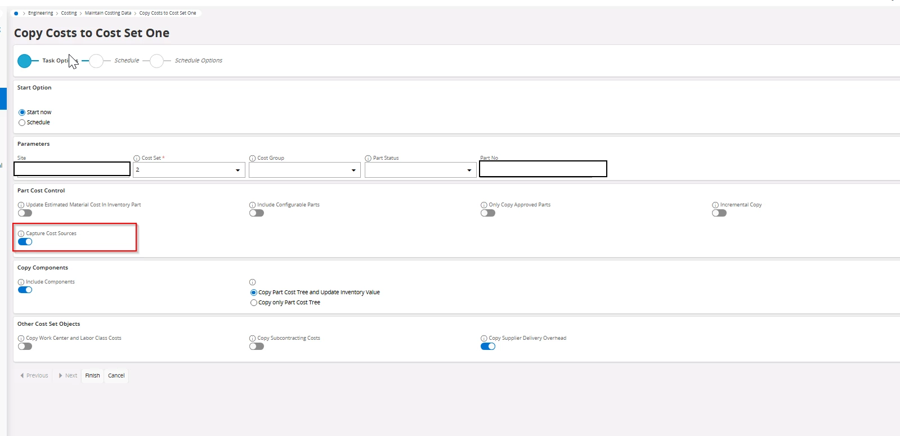Click info icon for Update Estimated Material Cost

coord(21,205)
